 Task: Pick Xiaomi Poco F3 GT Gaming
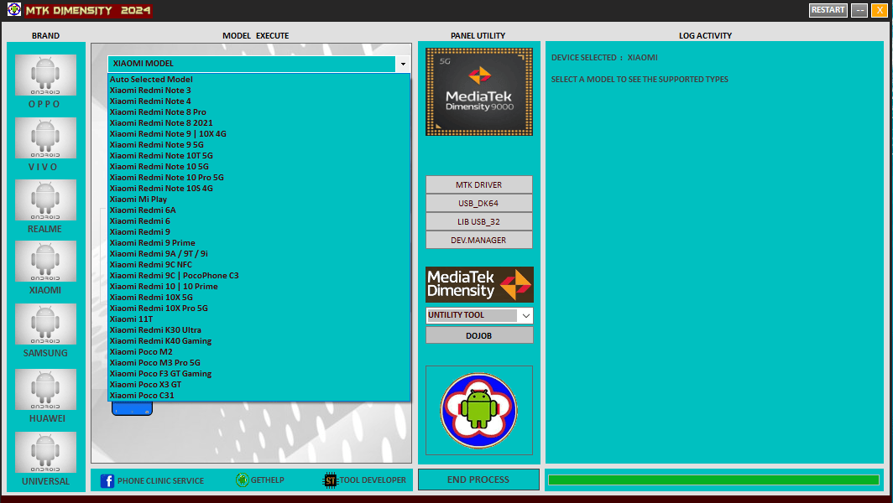pos(258,373)
